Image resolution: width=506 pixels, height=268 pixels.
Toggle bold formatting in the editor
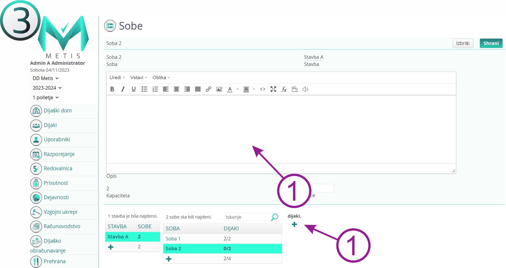[x=112, y=89]
